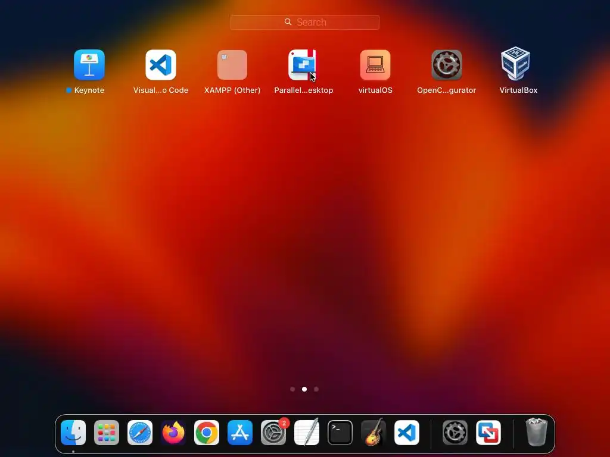
Task: Open the VirtualBox app
Action: pyautogui.click(x=515, y=64)
